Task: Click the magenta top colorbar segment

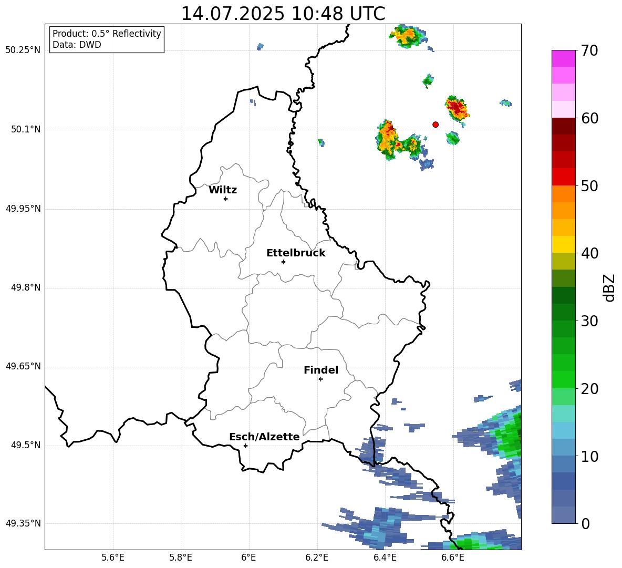Action: (563, 58)
